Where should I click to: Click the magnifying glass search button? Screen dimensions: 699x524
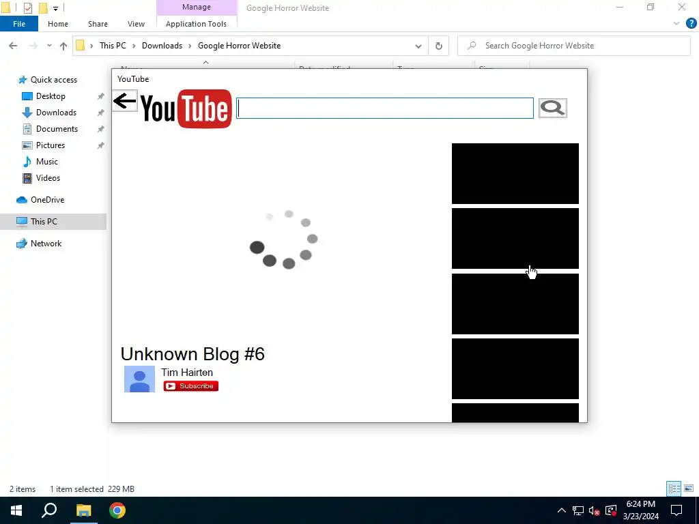coord(552,108)
